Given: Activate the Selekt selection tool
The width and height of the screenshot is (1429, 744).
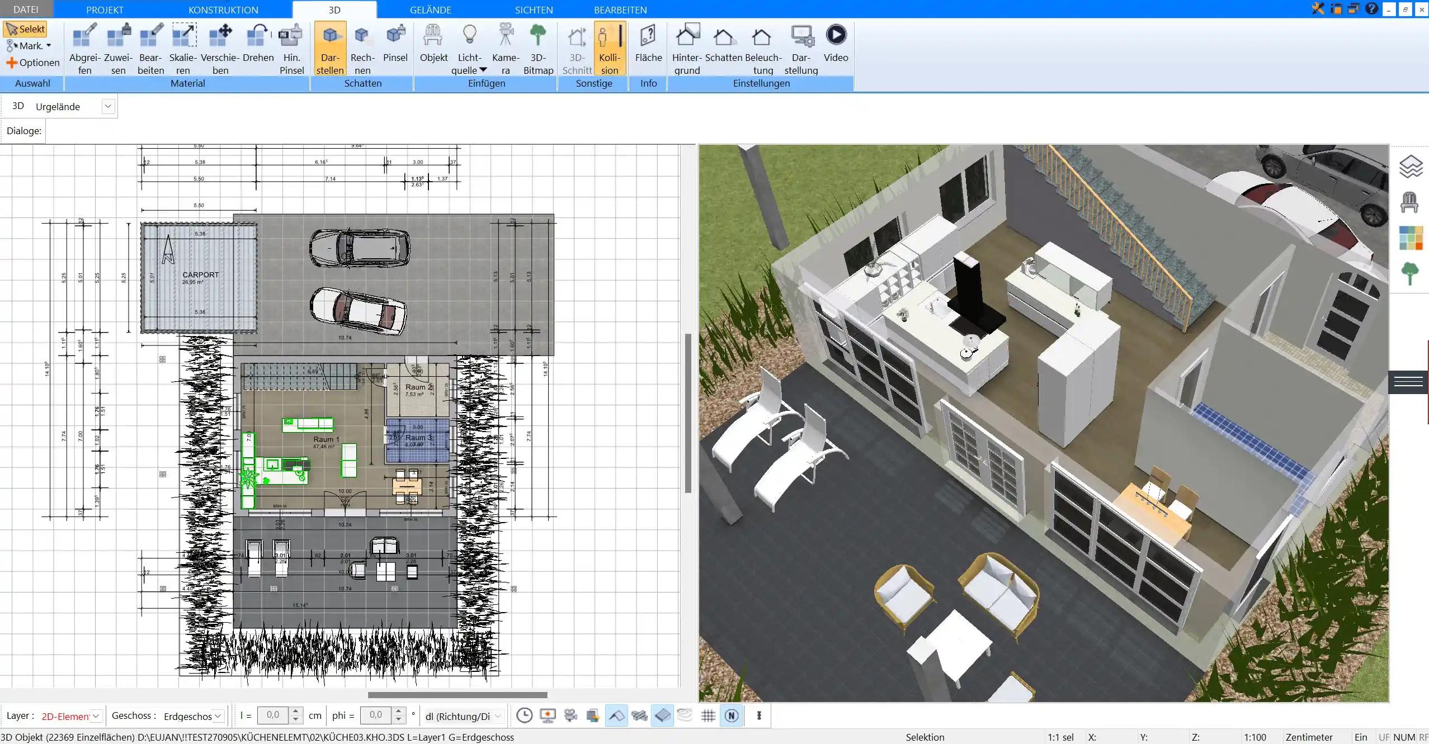Looking at the screenshot, I should [x=25, y=29].
